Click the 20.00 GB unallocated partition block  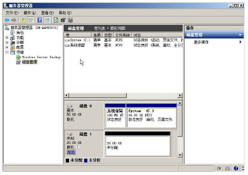coord(137,144)
